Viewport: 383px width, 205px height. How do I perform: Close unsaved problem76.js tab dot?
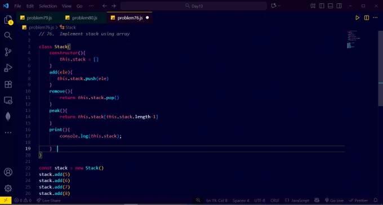[x=148, y=17]
